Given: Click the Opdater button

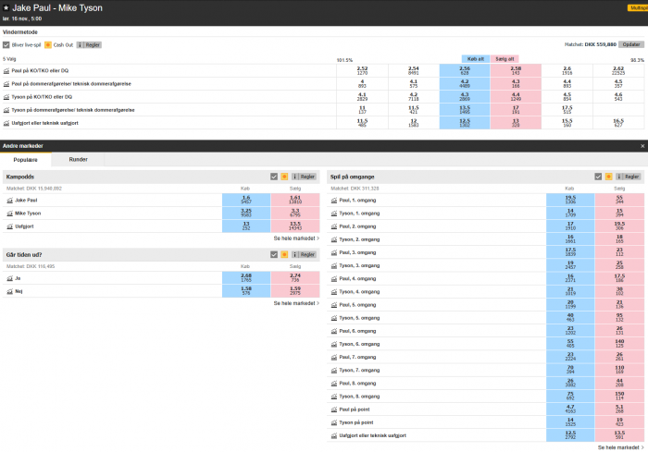Looking at the screenshot, I should coord(631,44).
